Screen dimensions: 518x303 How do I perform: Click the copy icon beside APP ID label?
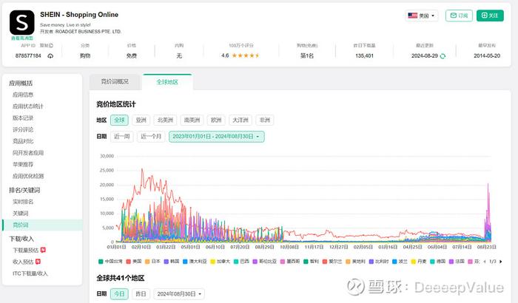click(x=51, y=46)
